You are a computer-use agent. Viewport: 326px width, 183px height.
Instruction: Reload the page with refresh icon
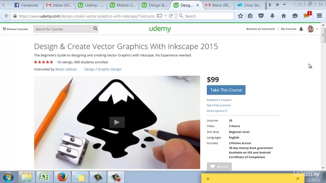pyautogui.click(x=171, y=16)
